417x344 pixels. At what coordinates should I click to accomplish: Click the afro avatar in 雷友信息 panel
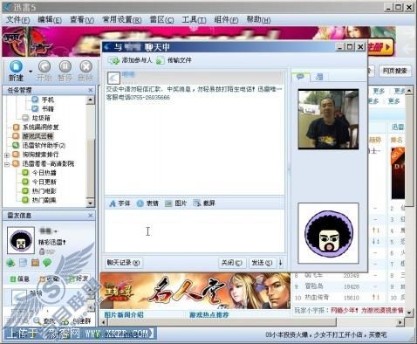pyautogui.click(x=21, y=240)
